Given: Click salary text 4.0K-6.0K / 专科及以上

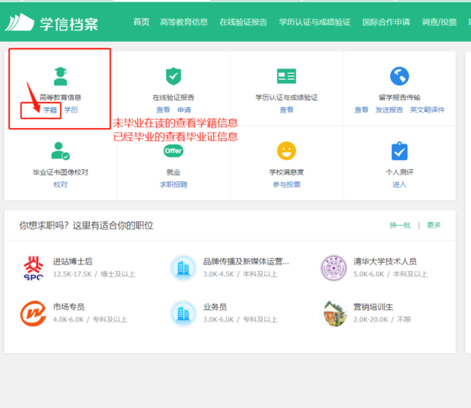Looking at the screenshot, I should coord(90,320).
